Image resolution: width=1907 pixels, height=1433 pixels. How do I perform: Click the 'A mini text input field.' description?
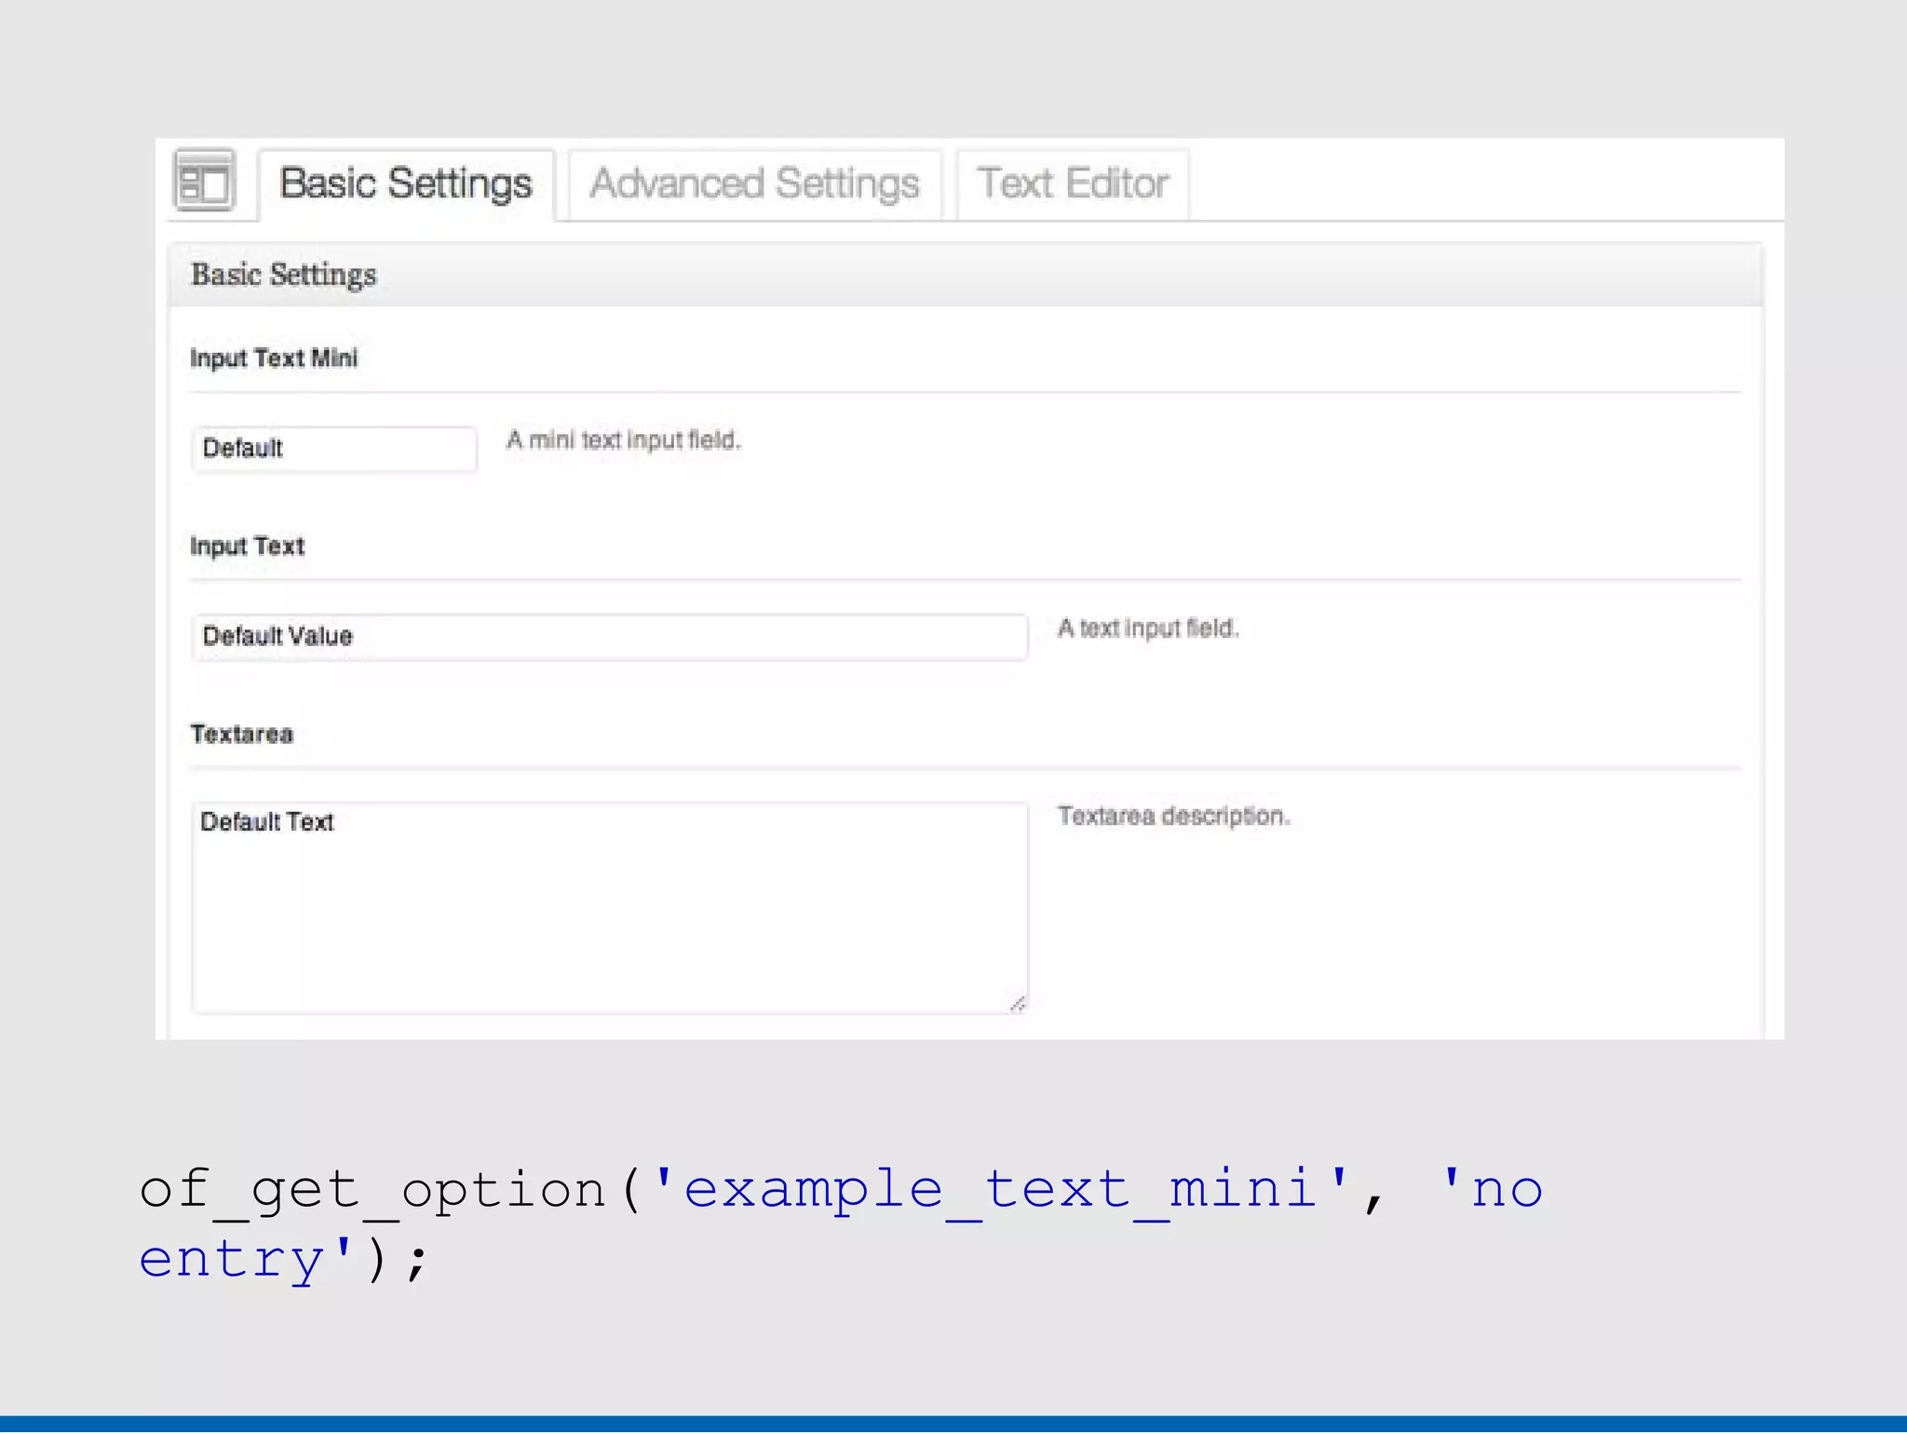624,440
